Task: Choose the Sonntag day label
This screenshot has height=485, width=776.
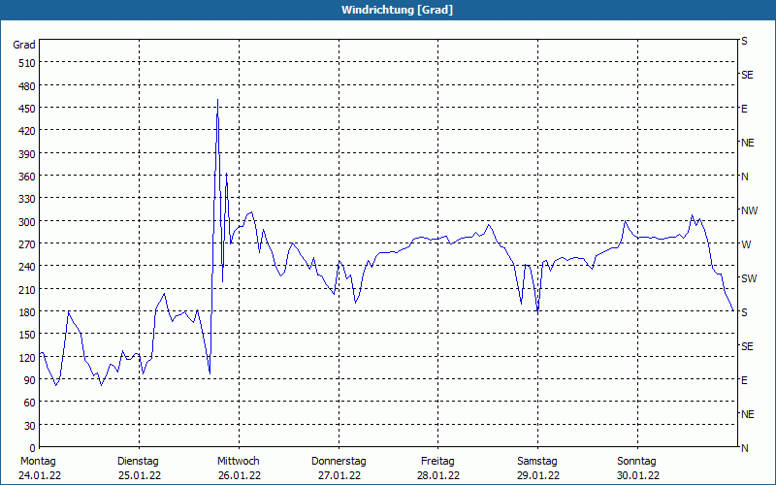Action: click(637, 461)
